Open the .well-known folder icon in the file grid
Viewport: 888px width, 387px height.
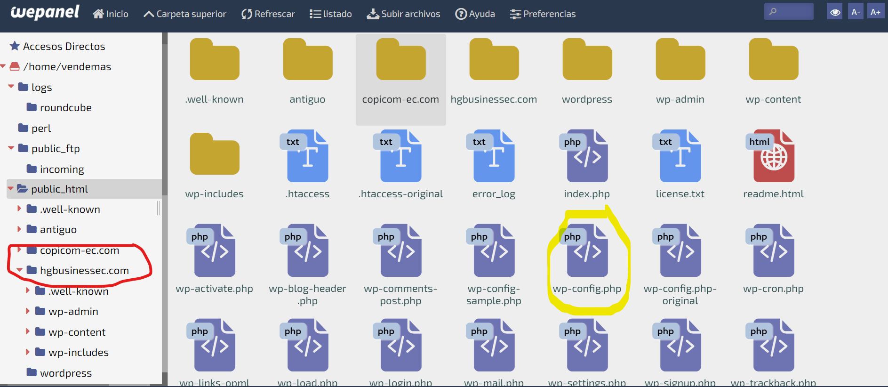coord(214,59)
